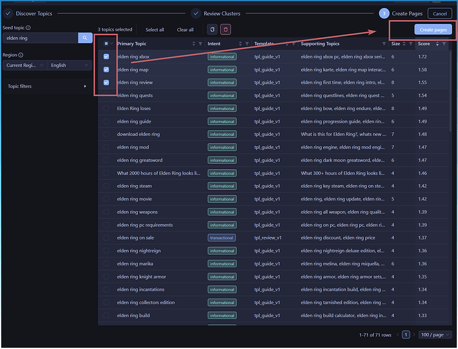Click the Create pages button
The height and width of the screenshot is (349, 458).
[x=433, y=30]
